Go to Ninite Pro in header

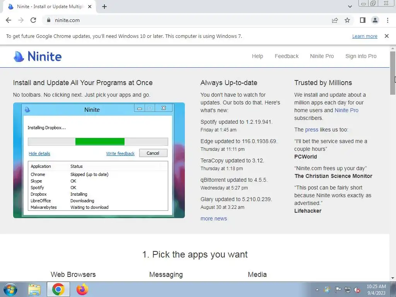click(x=322, y=56)
